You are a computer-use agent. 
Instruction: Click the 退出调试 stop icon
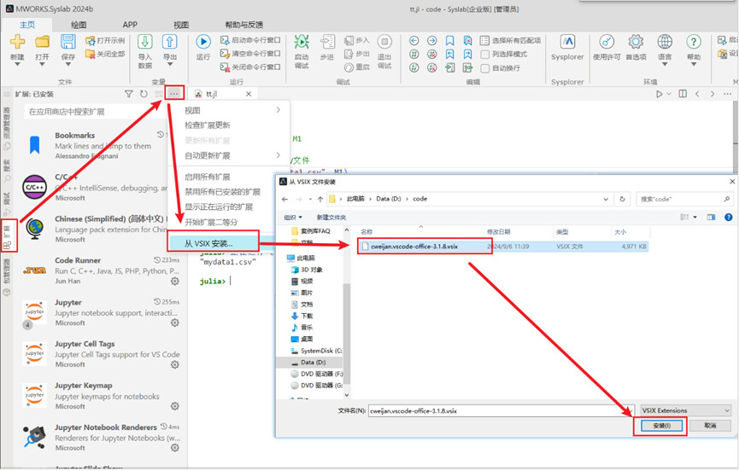pos(384,42)
